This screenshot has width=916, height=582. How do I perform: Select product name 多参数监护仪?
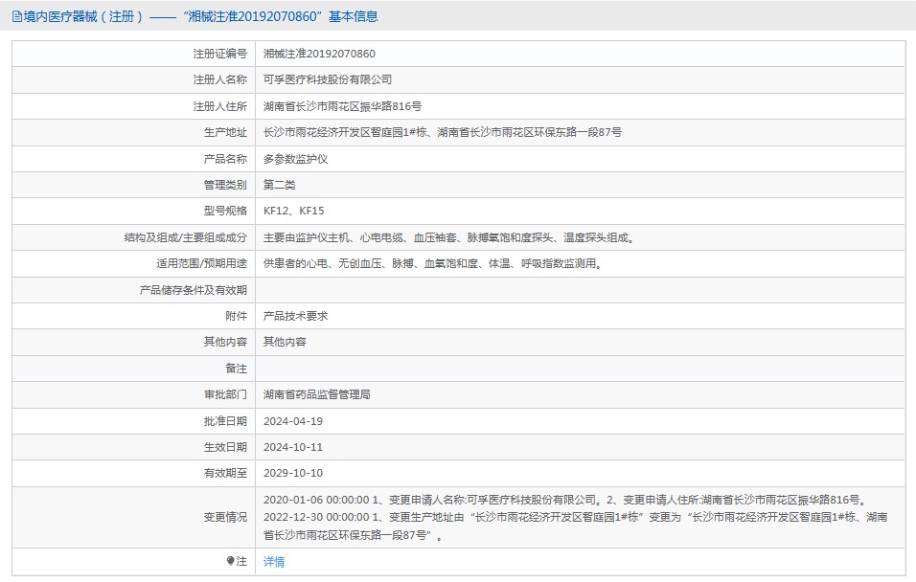pyautogui.click(x=296, y=159)
